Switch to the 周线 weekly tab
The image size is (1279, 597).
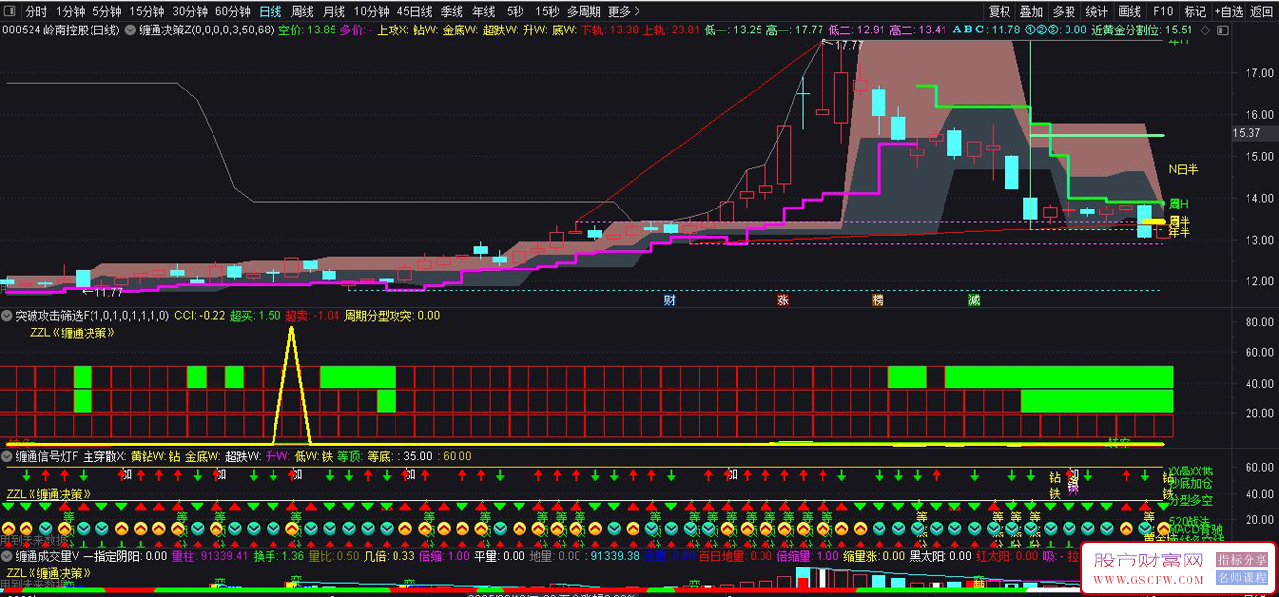[303, 12]
